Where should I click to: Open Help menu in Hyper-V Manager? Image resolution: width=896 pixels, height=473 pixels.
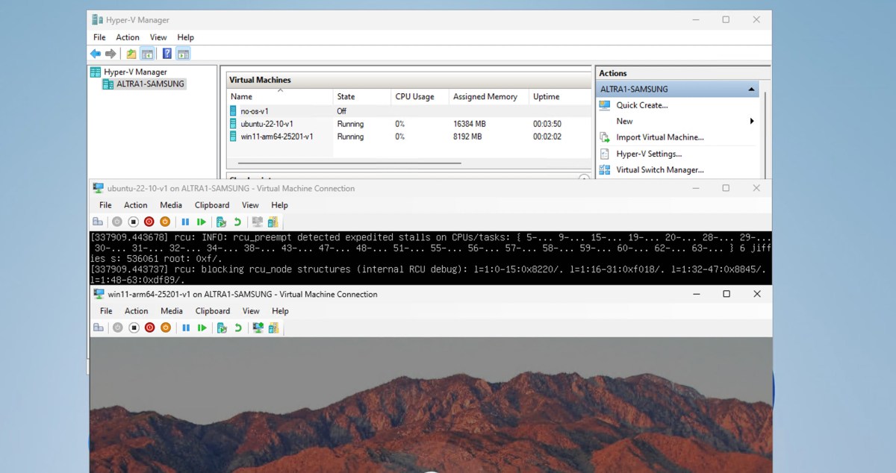186,37
